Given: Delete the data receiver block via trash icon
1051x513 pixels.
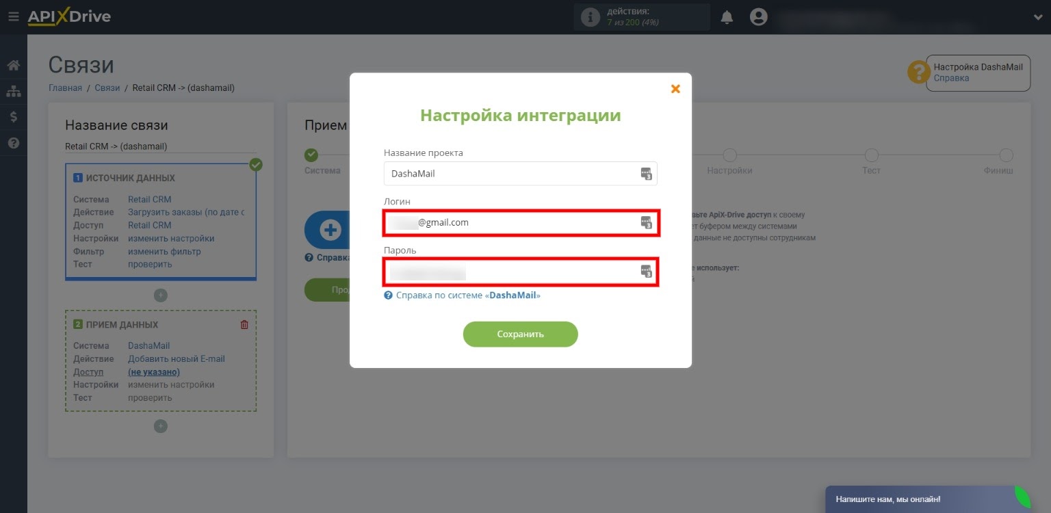Looking at the screenshot, I should click(x=244, y=325).
